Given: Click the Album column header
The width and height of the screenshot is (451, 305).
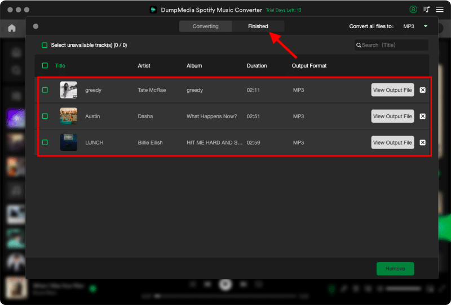Looking at the screenshot, I should point(194,65).
